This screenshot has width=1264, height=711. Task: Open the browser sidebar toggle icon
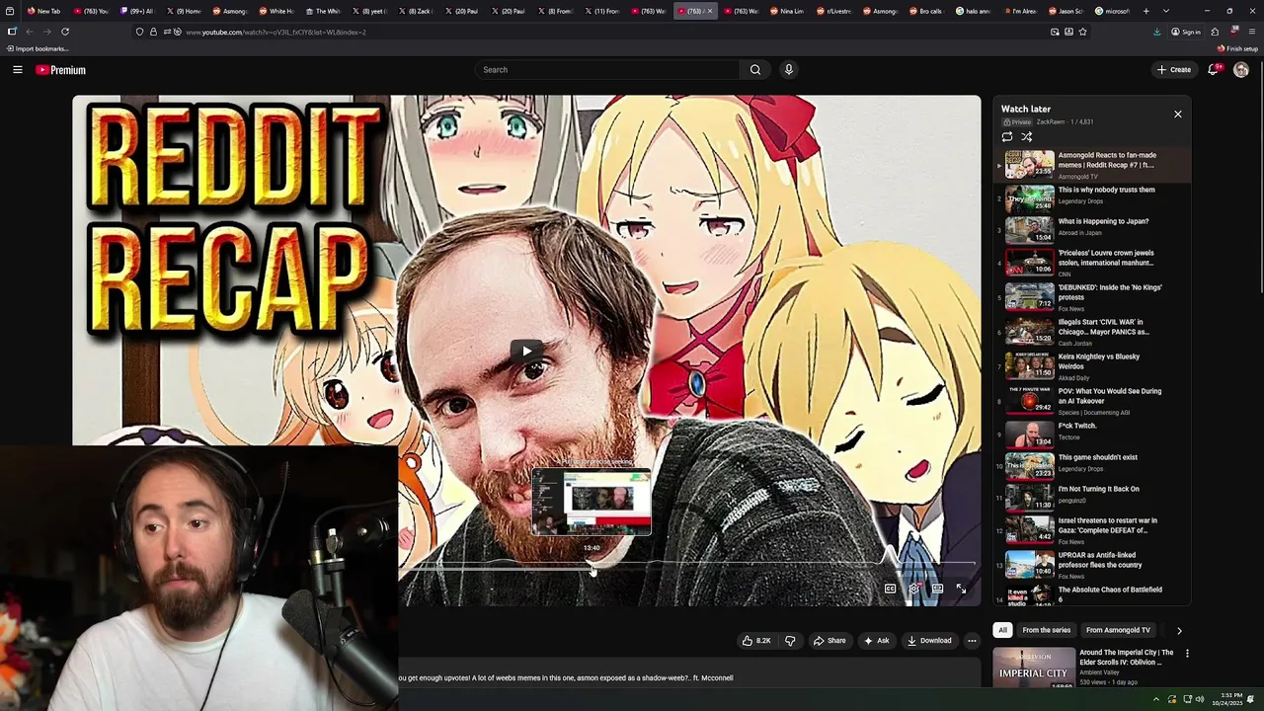[12, 32]
